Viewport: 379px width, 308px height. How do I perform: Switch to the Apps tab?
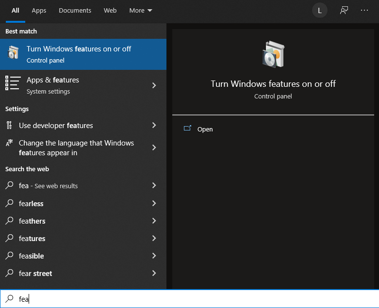39,10
